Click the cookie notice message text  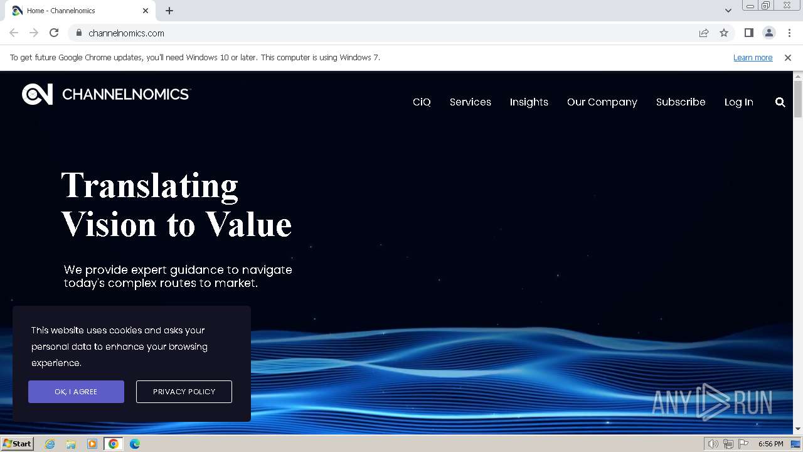click(119, 347)
